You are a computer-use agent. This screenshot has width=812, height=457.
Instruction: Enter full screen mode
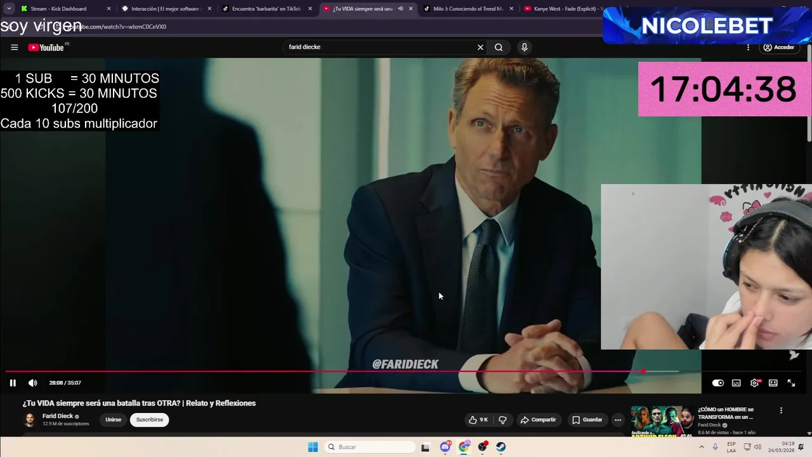coord(791,383)
